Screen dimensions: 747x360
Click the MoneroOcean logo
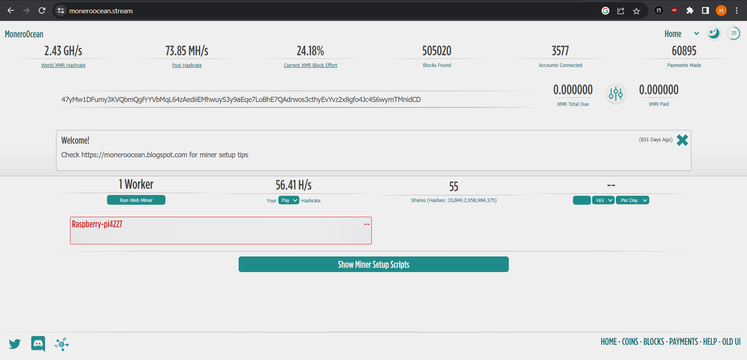[x=24, y=34]
